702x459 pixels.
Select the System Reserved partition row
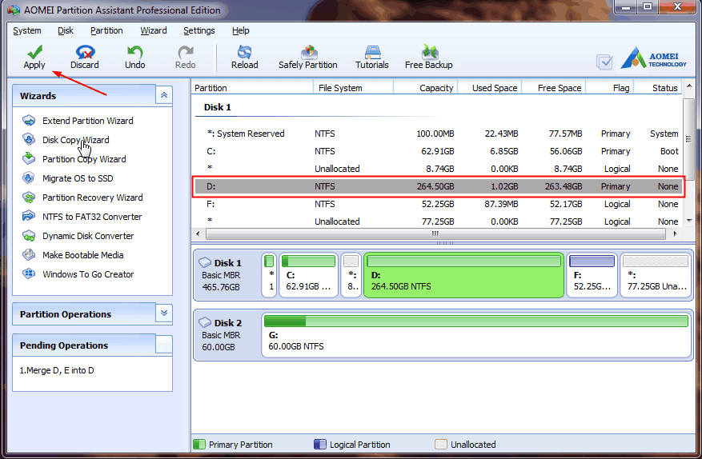(437, 134)
